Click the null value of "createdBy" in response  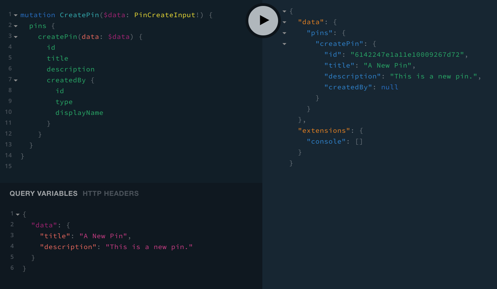(390, 87)
